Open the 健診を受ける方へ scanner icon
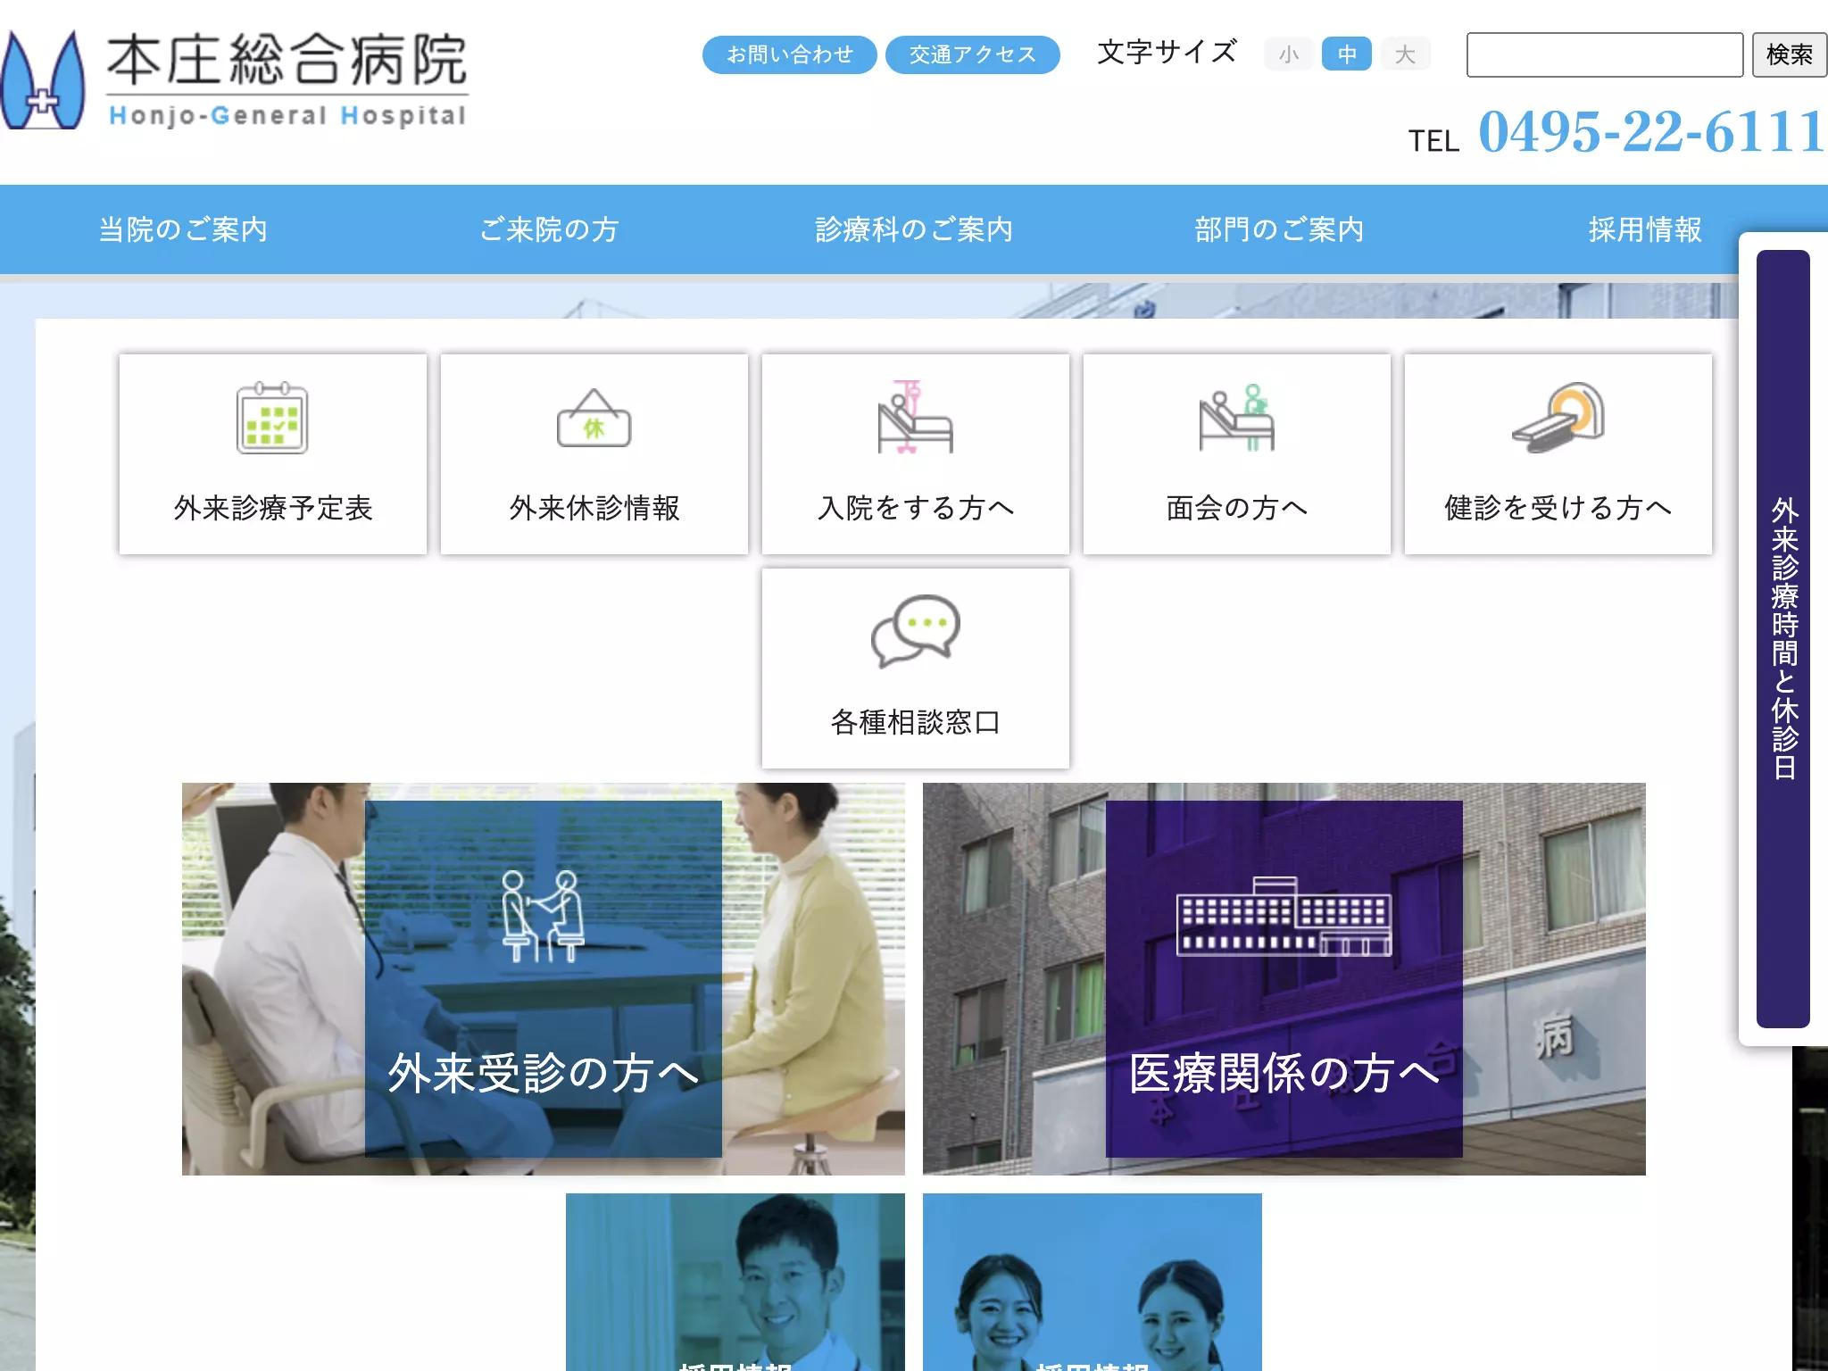Viewport: 1828px width, 1371px height. (1558, 417)
